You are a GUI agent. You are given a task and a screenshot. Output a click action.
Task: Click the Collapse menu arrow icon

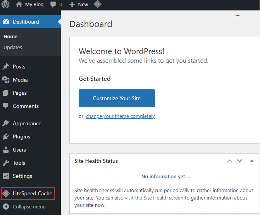[6, 206]
